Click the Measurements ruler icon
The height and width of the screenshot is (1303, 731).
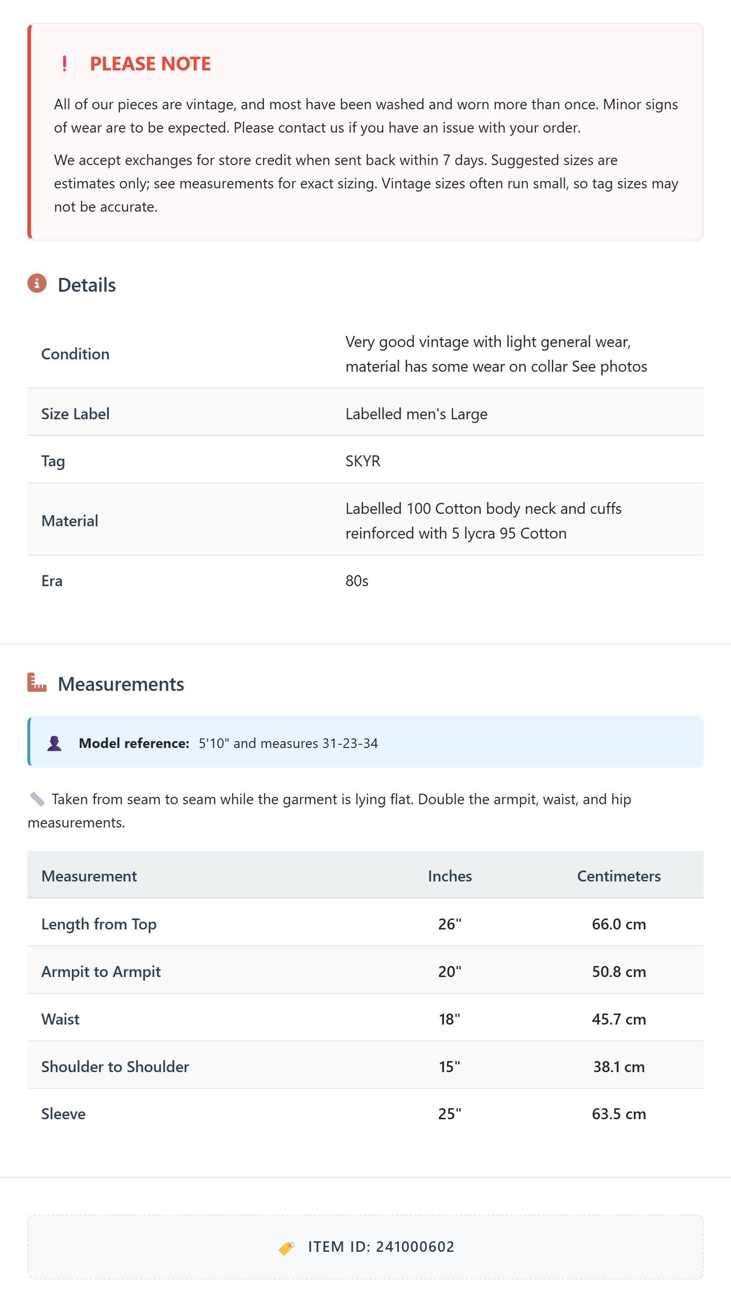[37, 682]
